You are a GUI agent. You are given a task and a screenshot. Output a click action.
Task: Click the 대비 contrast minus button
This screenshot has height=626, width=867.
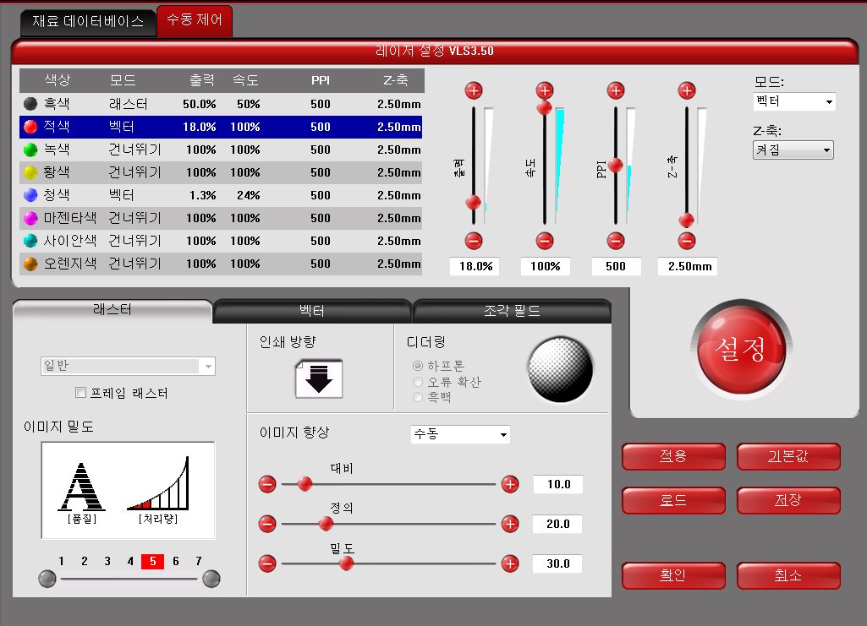pos(267,484)
